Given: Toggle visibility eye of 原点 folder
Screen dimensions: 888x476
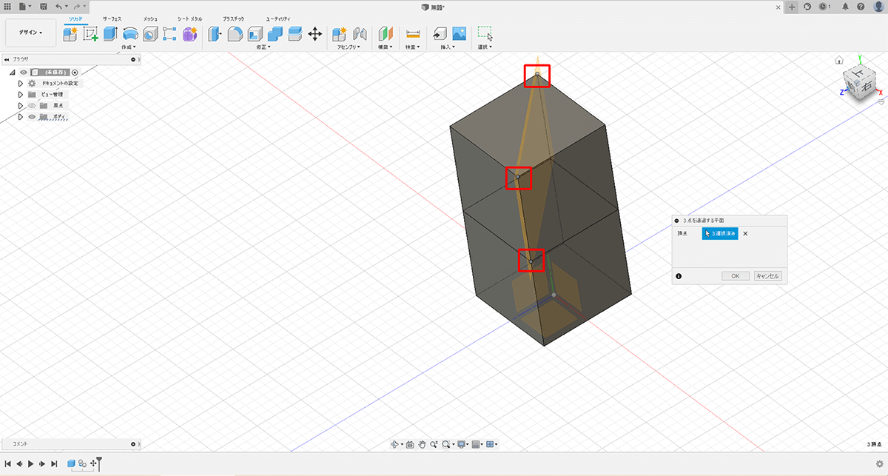Looking at the screenshot, I should 32,105.
